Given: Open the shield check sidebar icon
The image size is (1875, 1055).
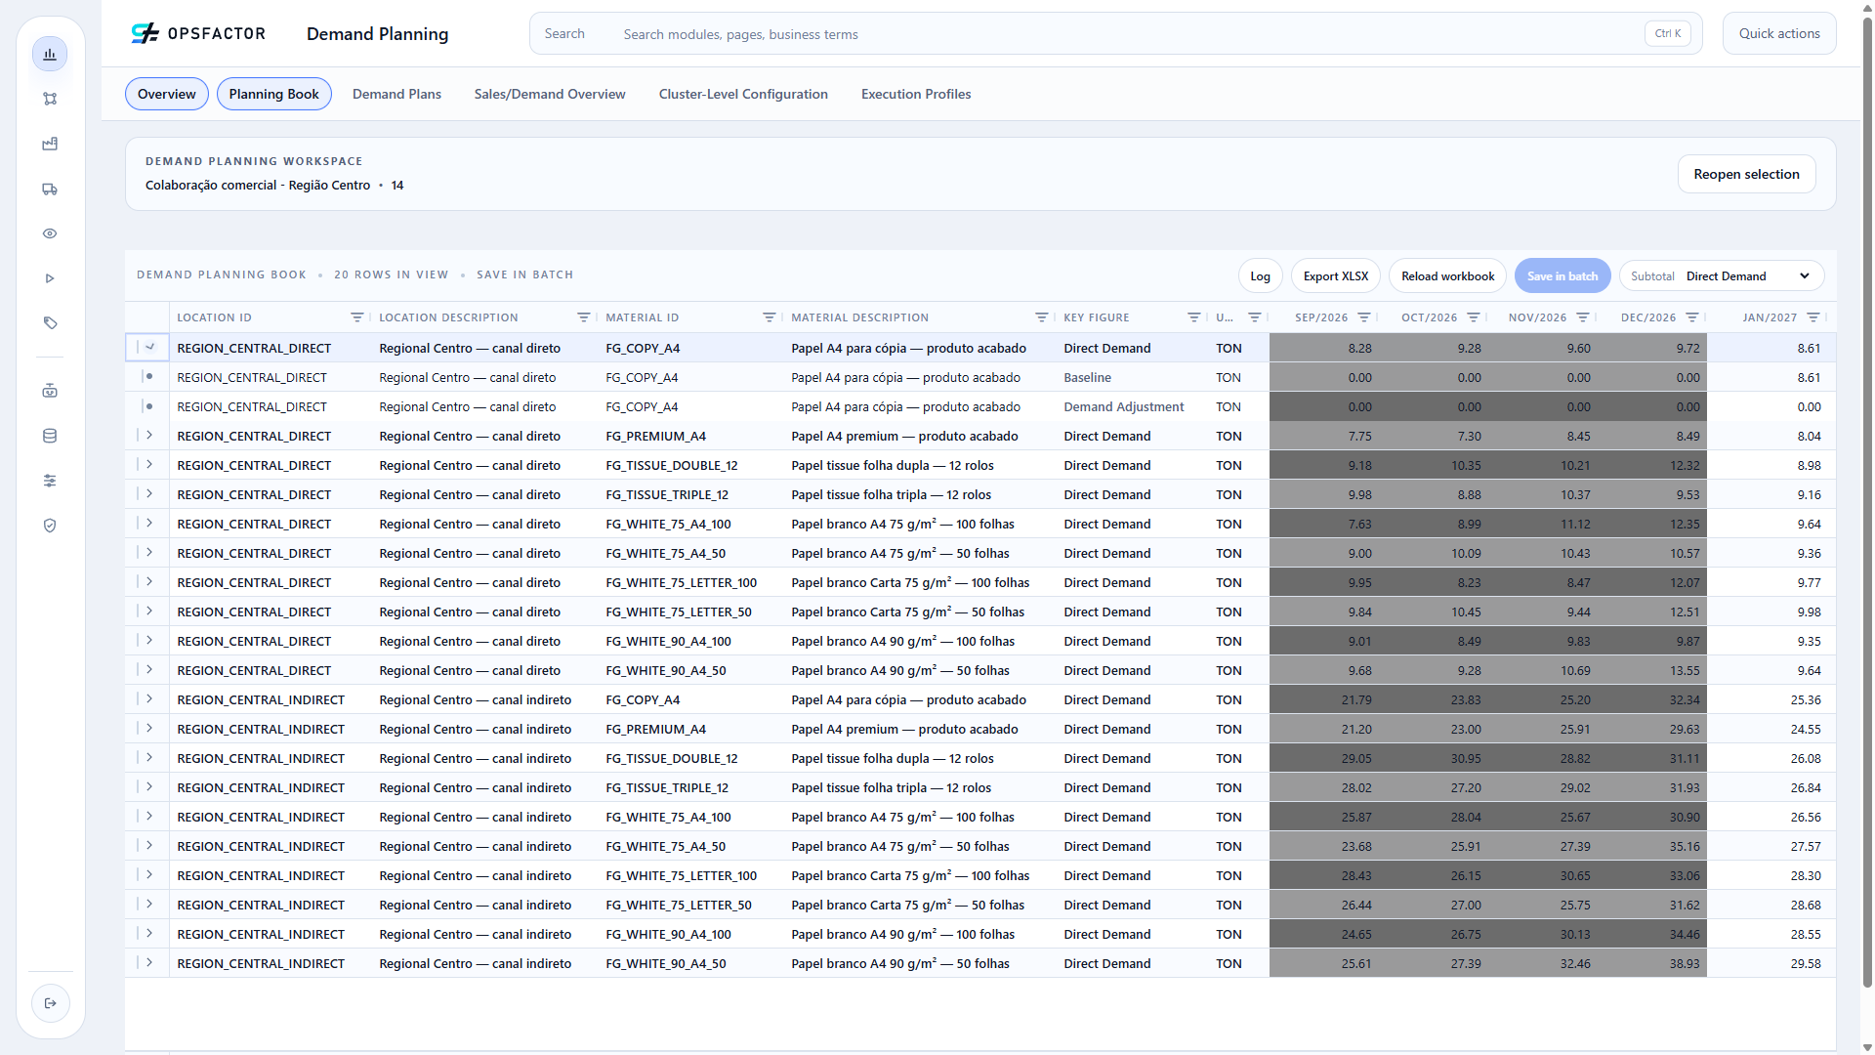Looking at the screenshot, I should 50,526.
